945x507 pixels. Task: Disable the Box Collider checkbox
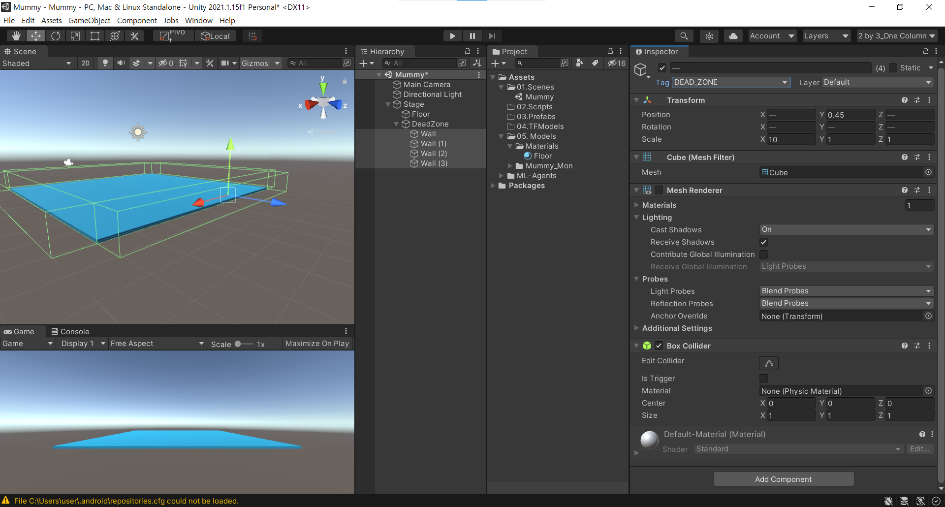click(659, 346)
